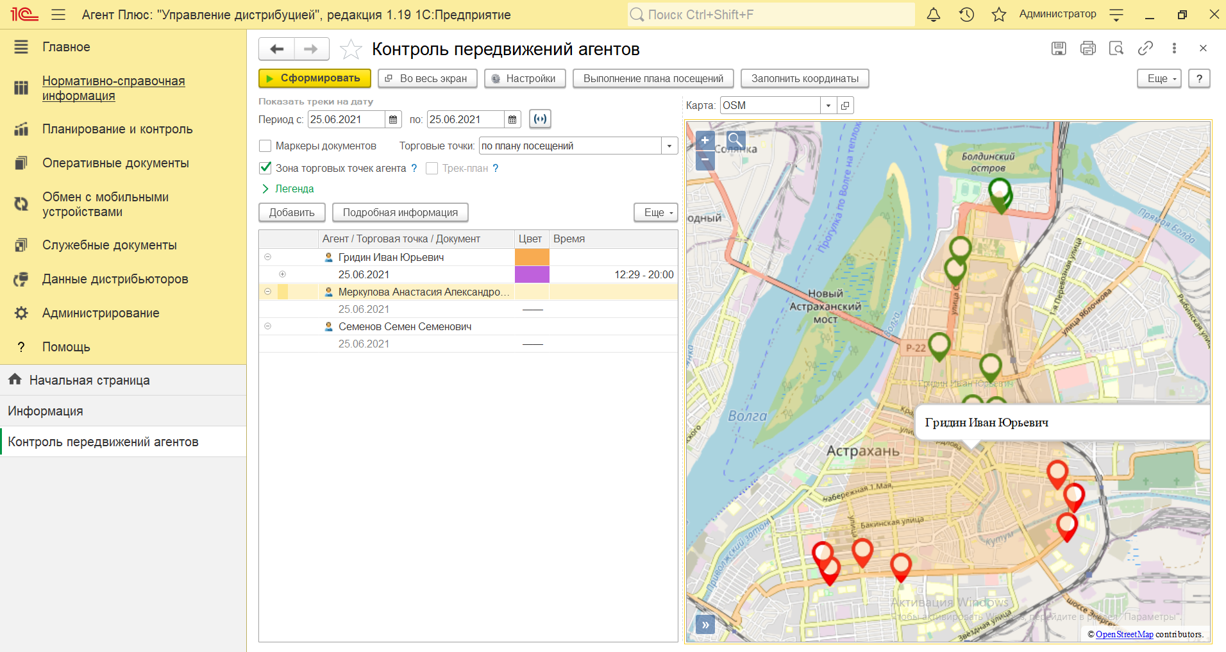This screenshot has width=1226, height=652.
Task: Close the Контроль передвижений агентов form
Action: 1203,48
